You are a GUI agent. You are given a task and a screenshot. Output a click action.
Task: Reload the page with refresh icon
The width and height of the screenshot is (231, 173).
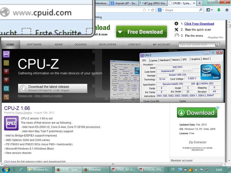[152, 10]
